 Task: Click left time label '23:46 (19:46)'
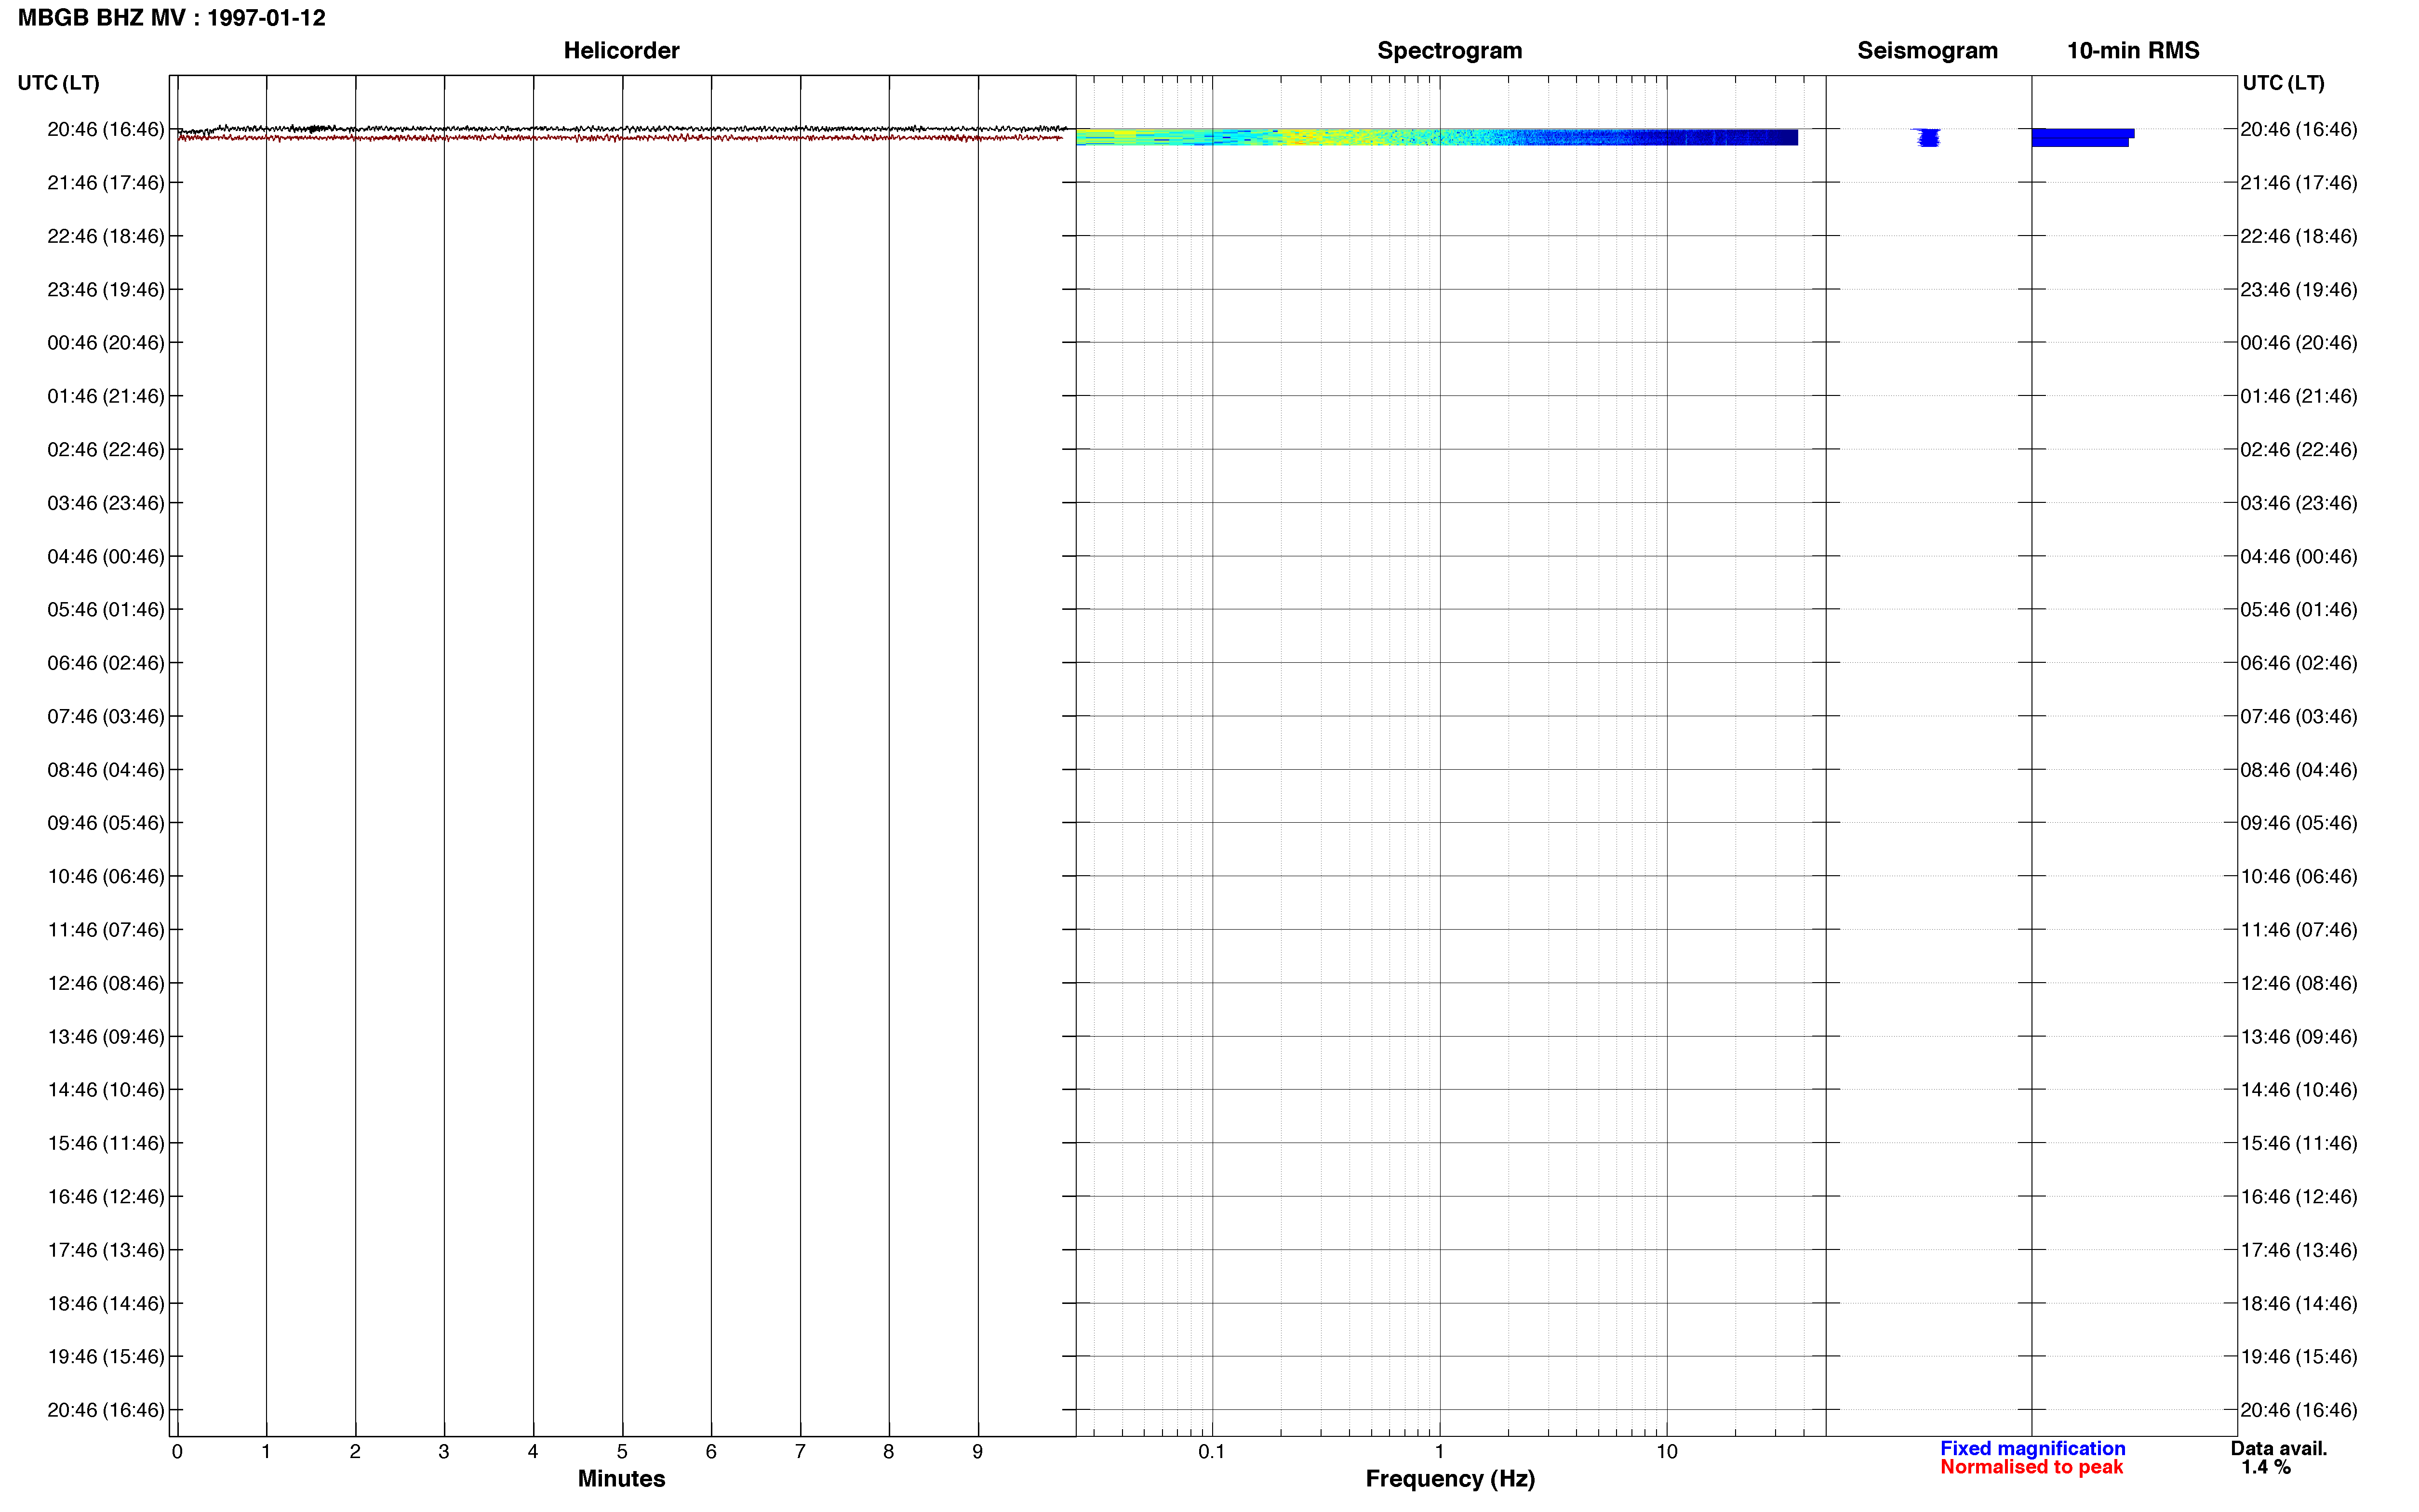pyautogui.click(x=106, y=290)
